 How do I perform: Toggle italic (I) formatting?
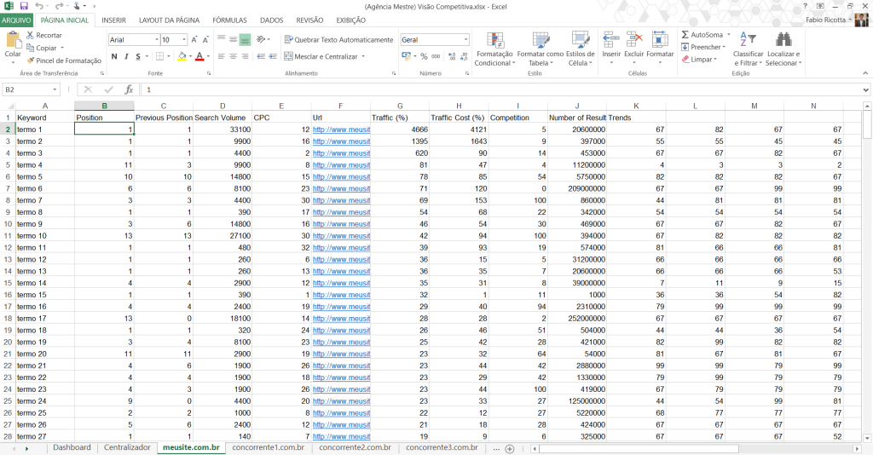click(126, 57)
